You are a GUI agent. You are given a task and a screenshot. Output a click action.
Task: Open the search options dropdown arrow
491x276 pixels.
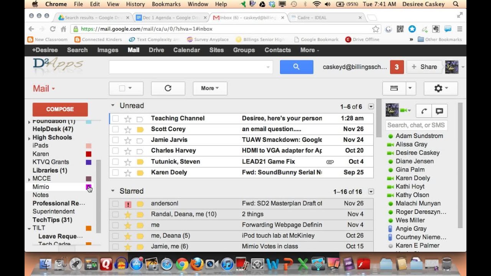(x=268, y=67)
